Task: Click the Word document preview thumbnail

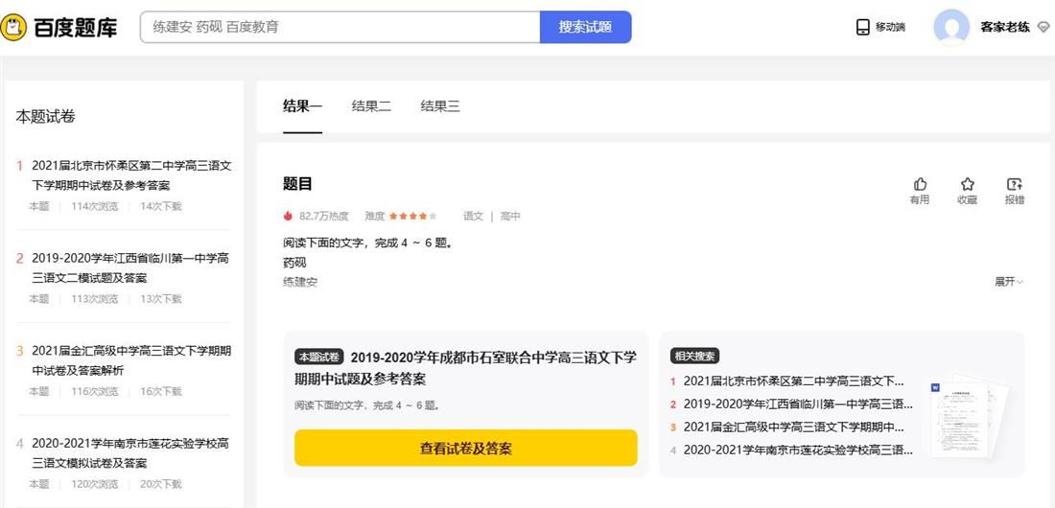Action: click(968, 417)
